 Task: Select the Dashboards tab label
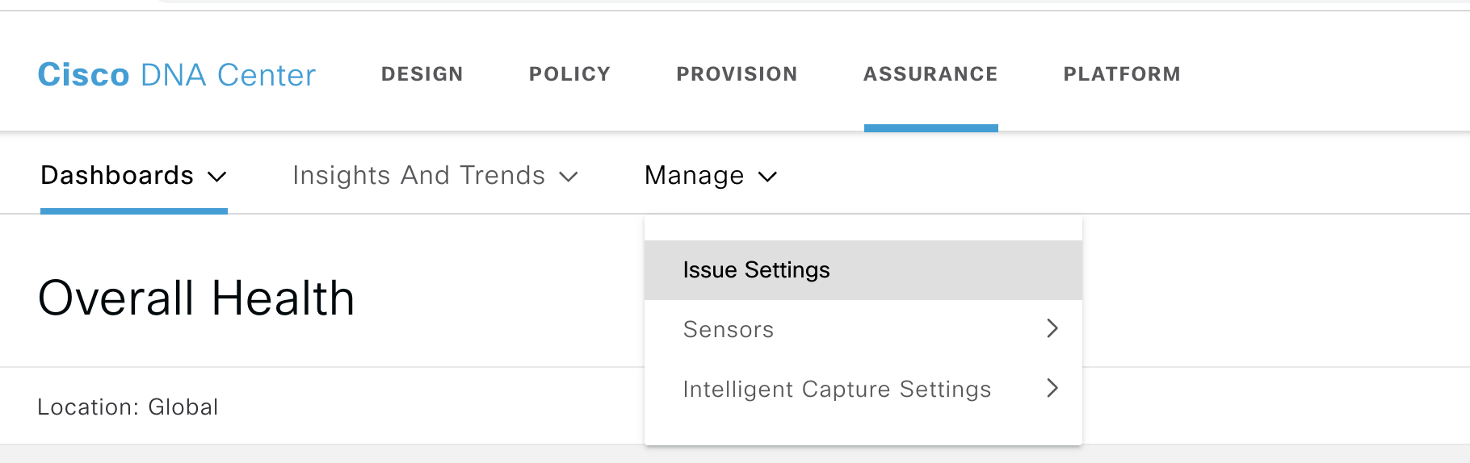pos(117,176)
